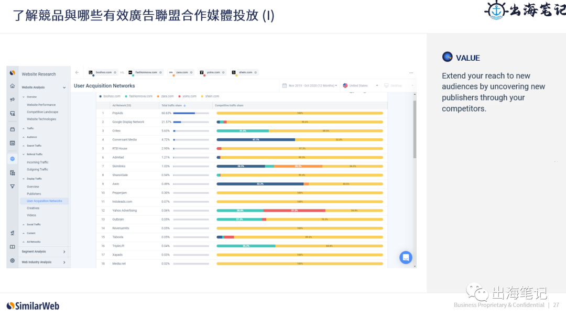Viewport: 566px width, 318px height.
Task: Select the calendar icon beside the date range
Action: coord(286,85)
